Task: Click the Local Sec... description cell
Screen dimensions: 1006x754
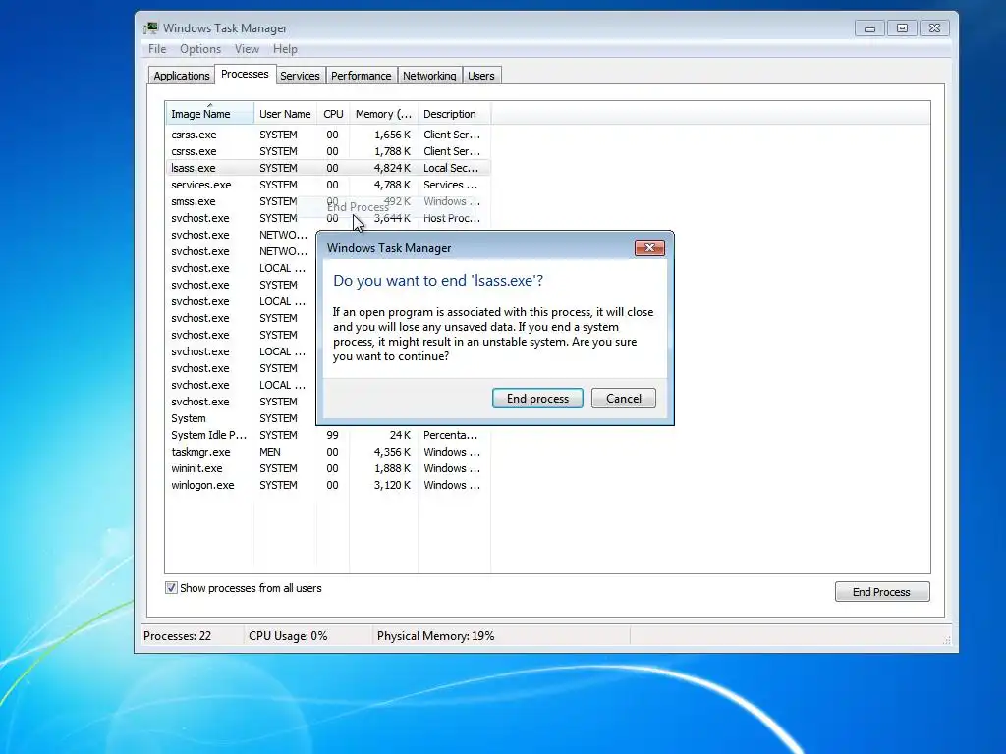Action: (x=451, y=168)
